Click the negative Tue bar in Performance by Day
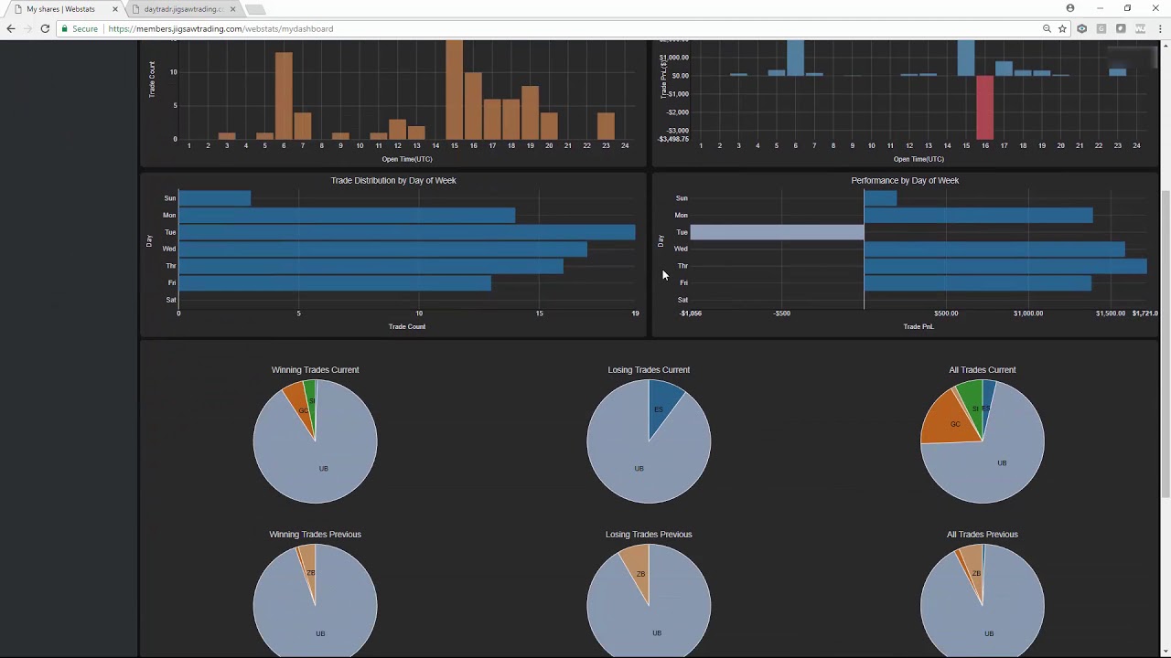 (777, 232)
